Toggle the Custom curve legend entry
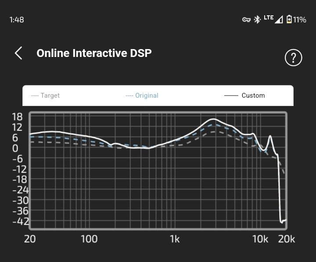Viewport: 316px width, 262px height. tap(244, 96)
